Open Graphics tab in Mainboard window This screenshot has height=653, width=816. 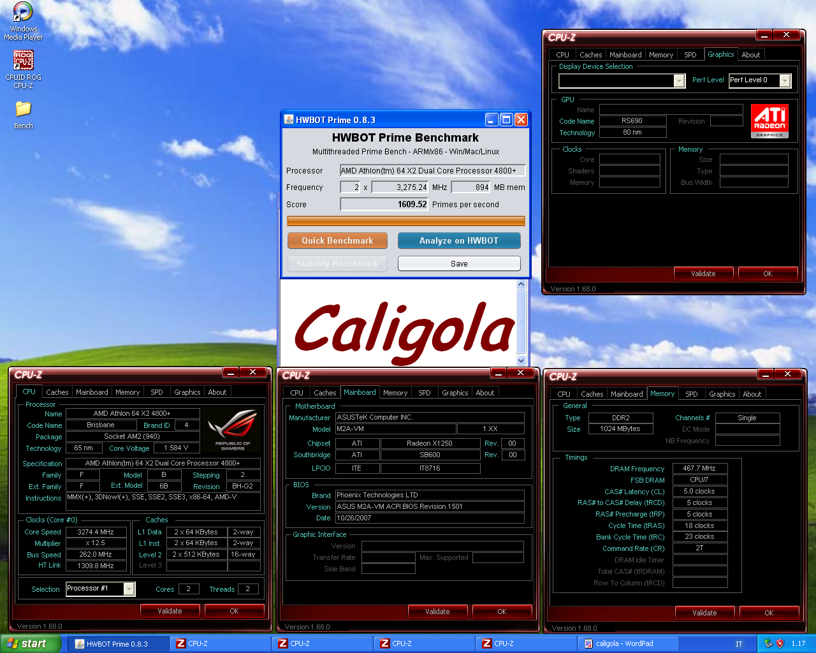455,393
